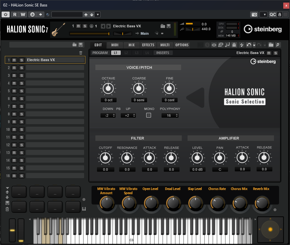Click the Steinberg logo in the top bar
Screen dimensions: 290x245
(263, 29)
